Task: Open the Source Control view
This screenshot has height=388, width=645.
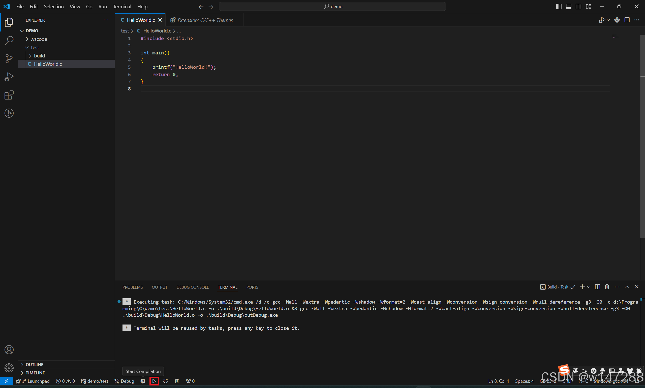Action: point(9,58)
